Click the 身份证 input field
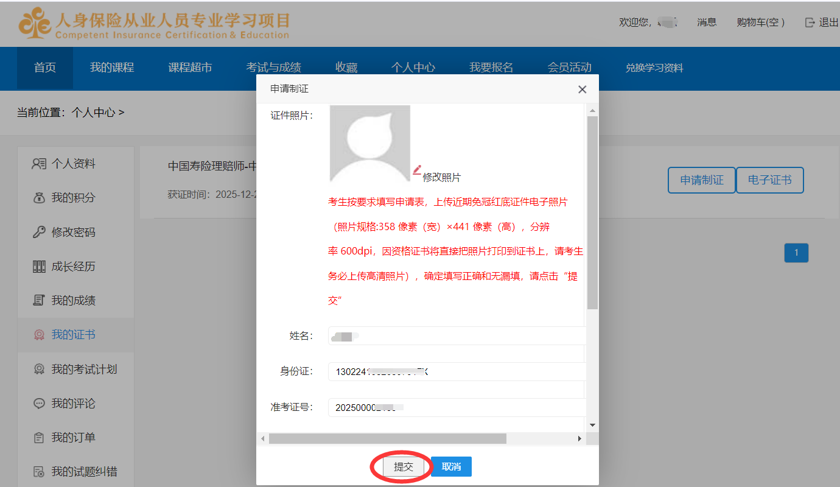Screen dimensions: 840x487 point(457,371)
